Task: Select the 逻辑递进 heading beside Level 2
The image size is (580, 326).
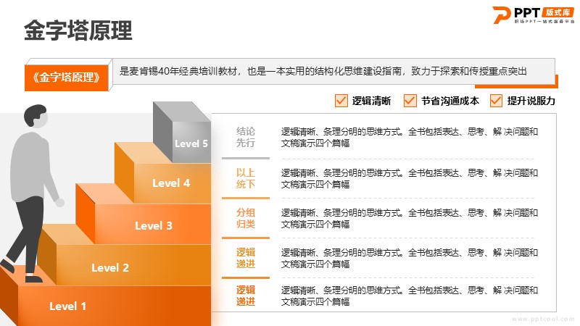Action: pos(246,258)
